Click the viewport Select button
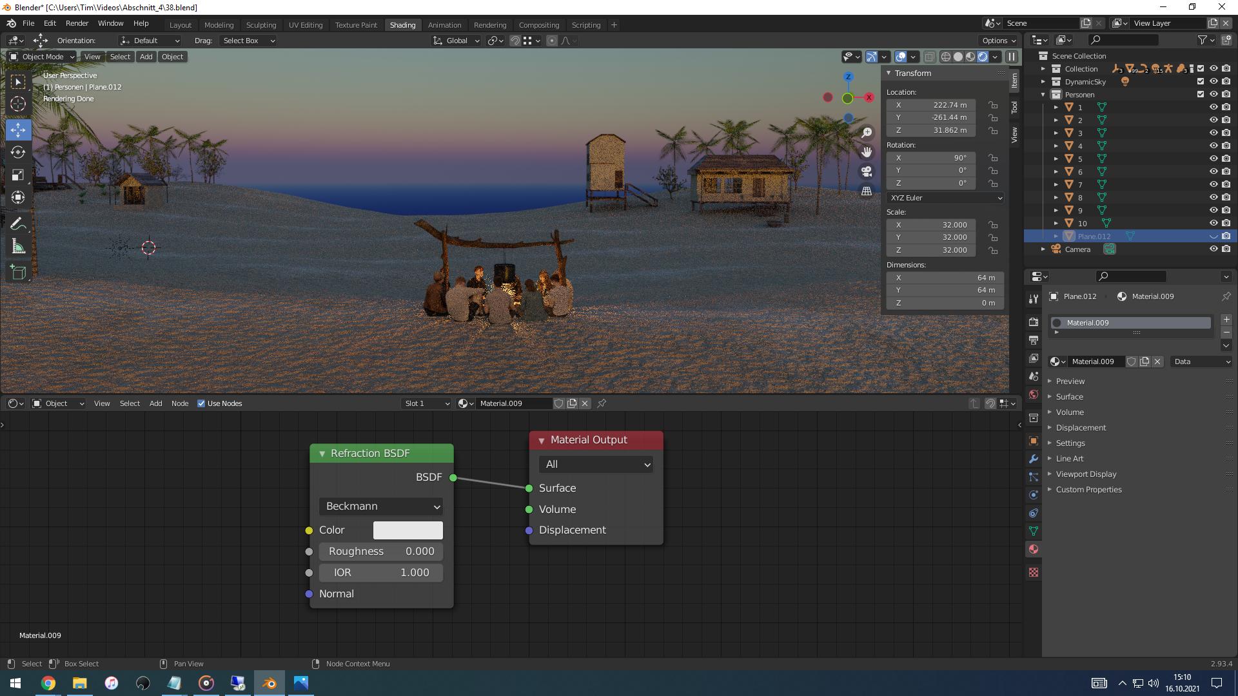This screenshot has width=1238, height=696. pos(120,57)
